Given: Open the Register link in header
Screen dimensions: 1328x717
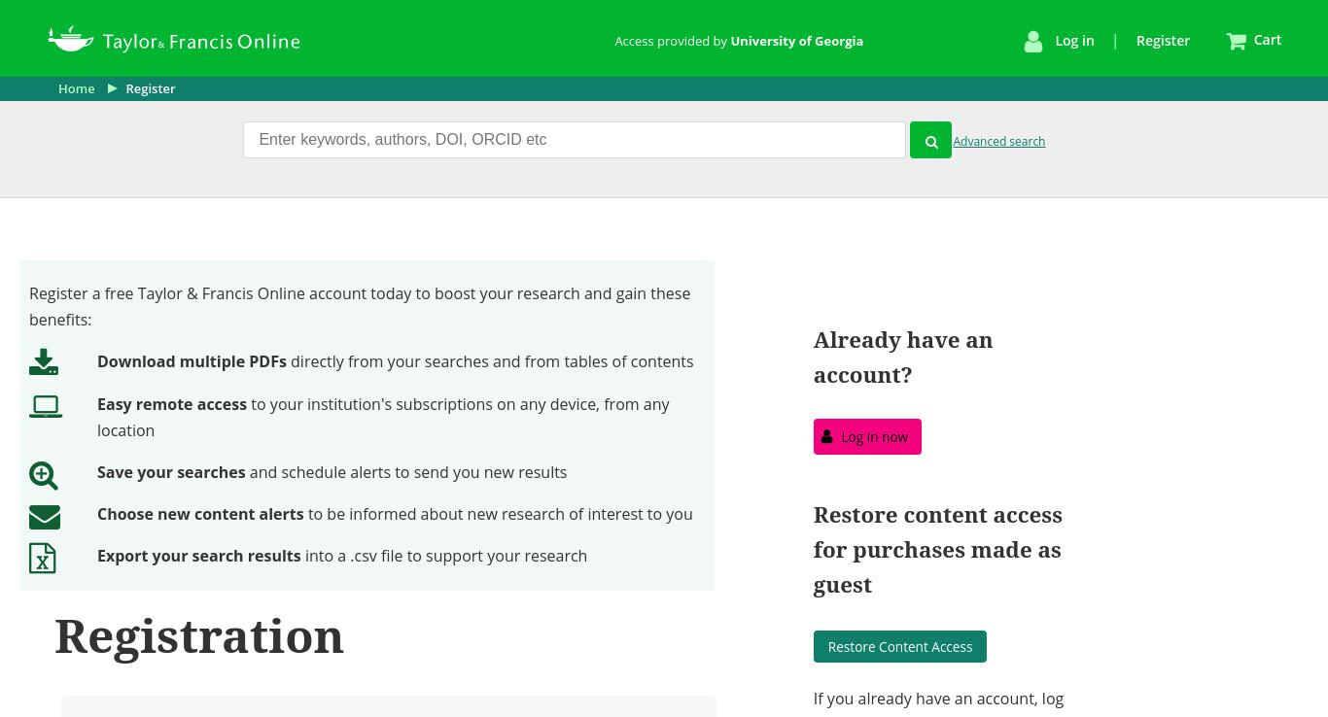Looking at the screenshot, I should point(1163,41).
